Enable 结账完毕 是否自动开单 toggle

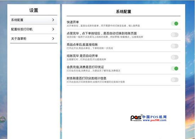coord(174,57)
